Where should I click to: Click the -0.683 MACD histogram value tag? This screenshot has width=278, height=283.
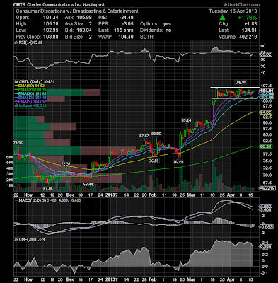coord(266,226)
